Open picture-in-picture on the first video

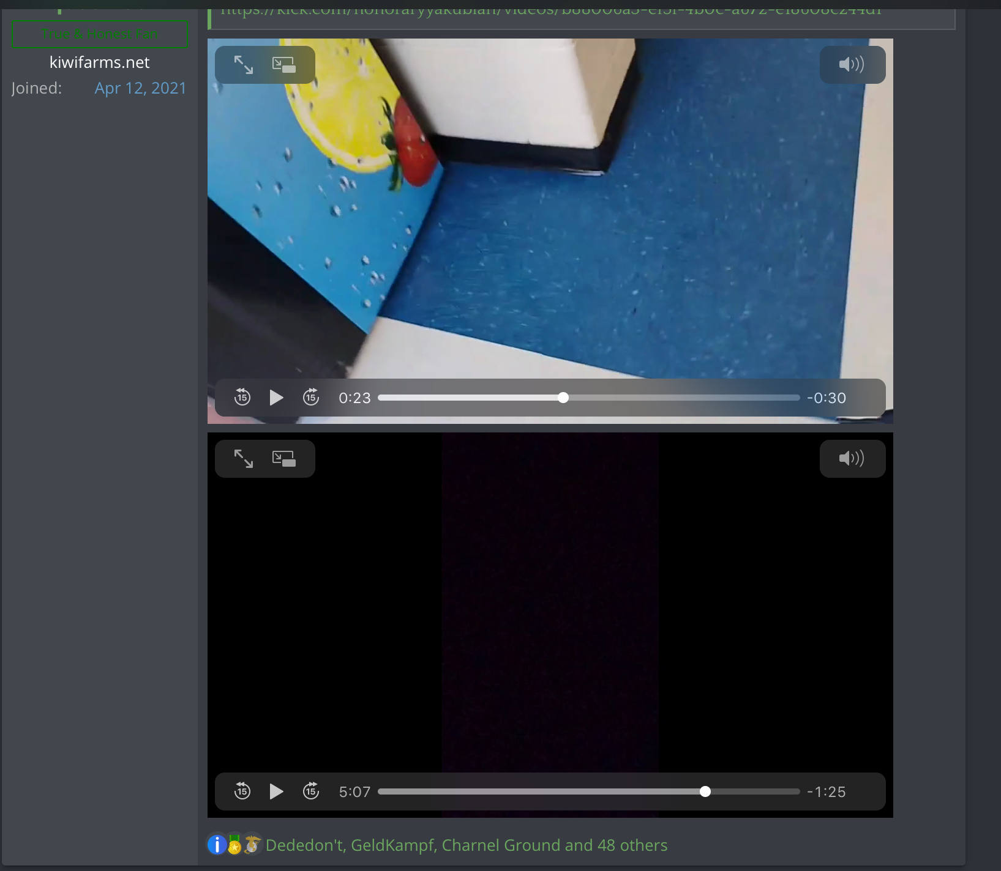(284, 65)
